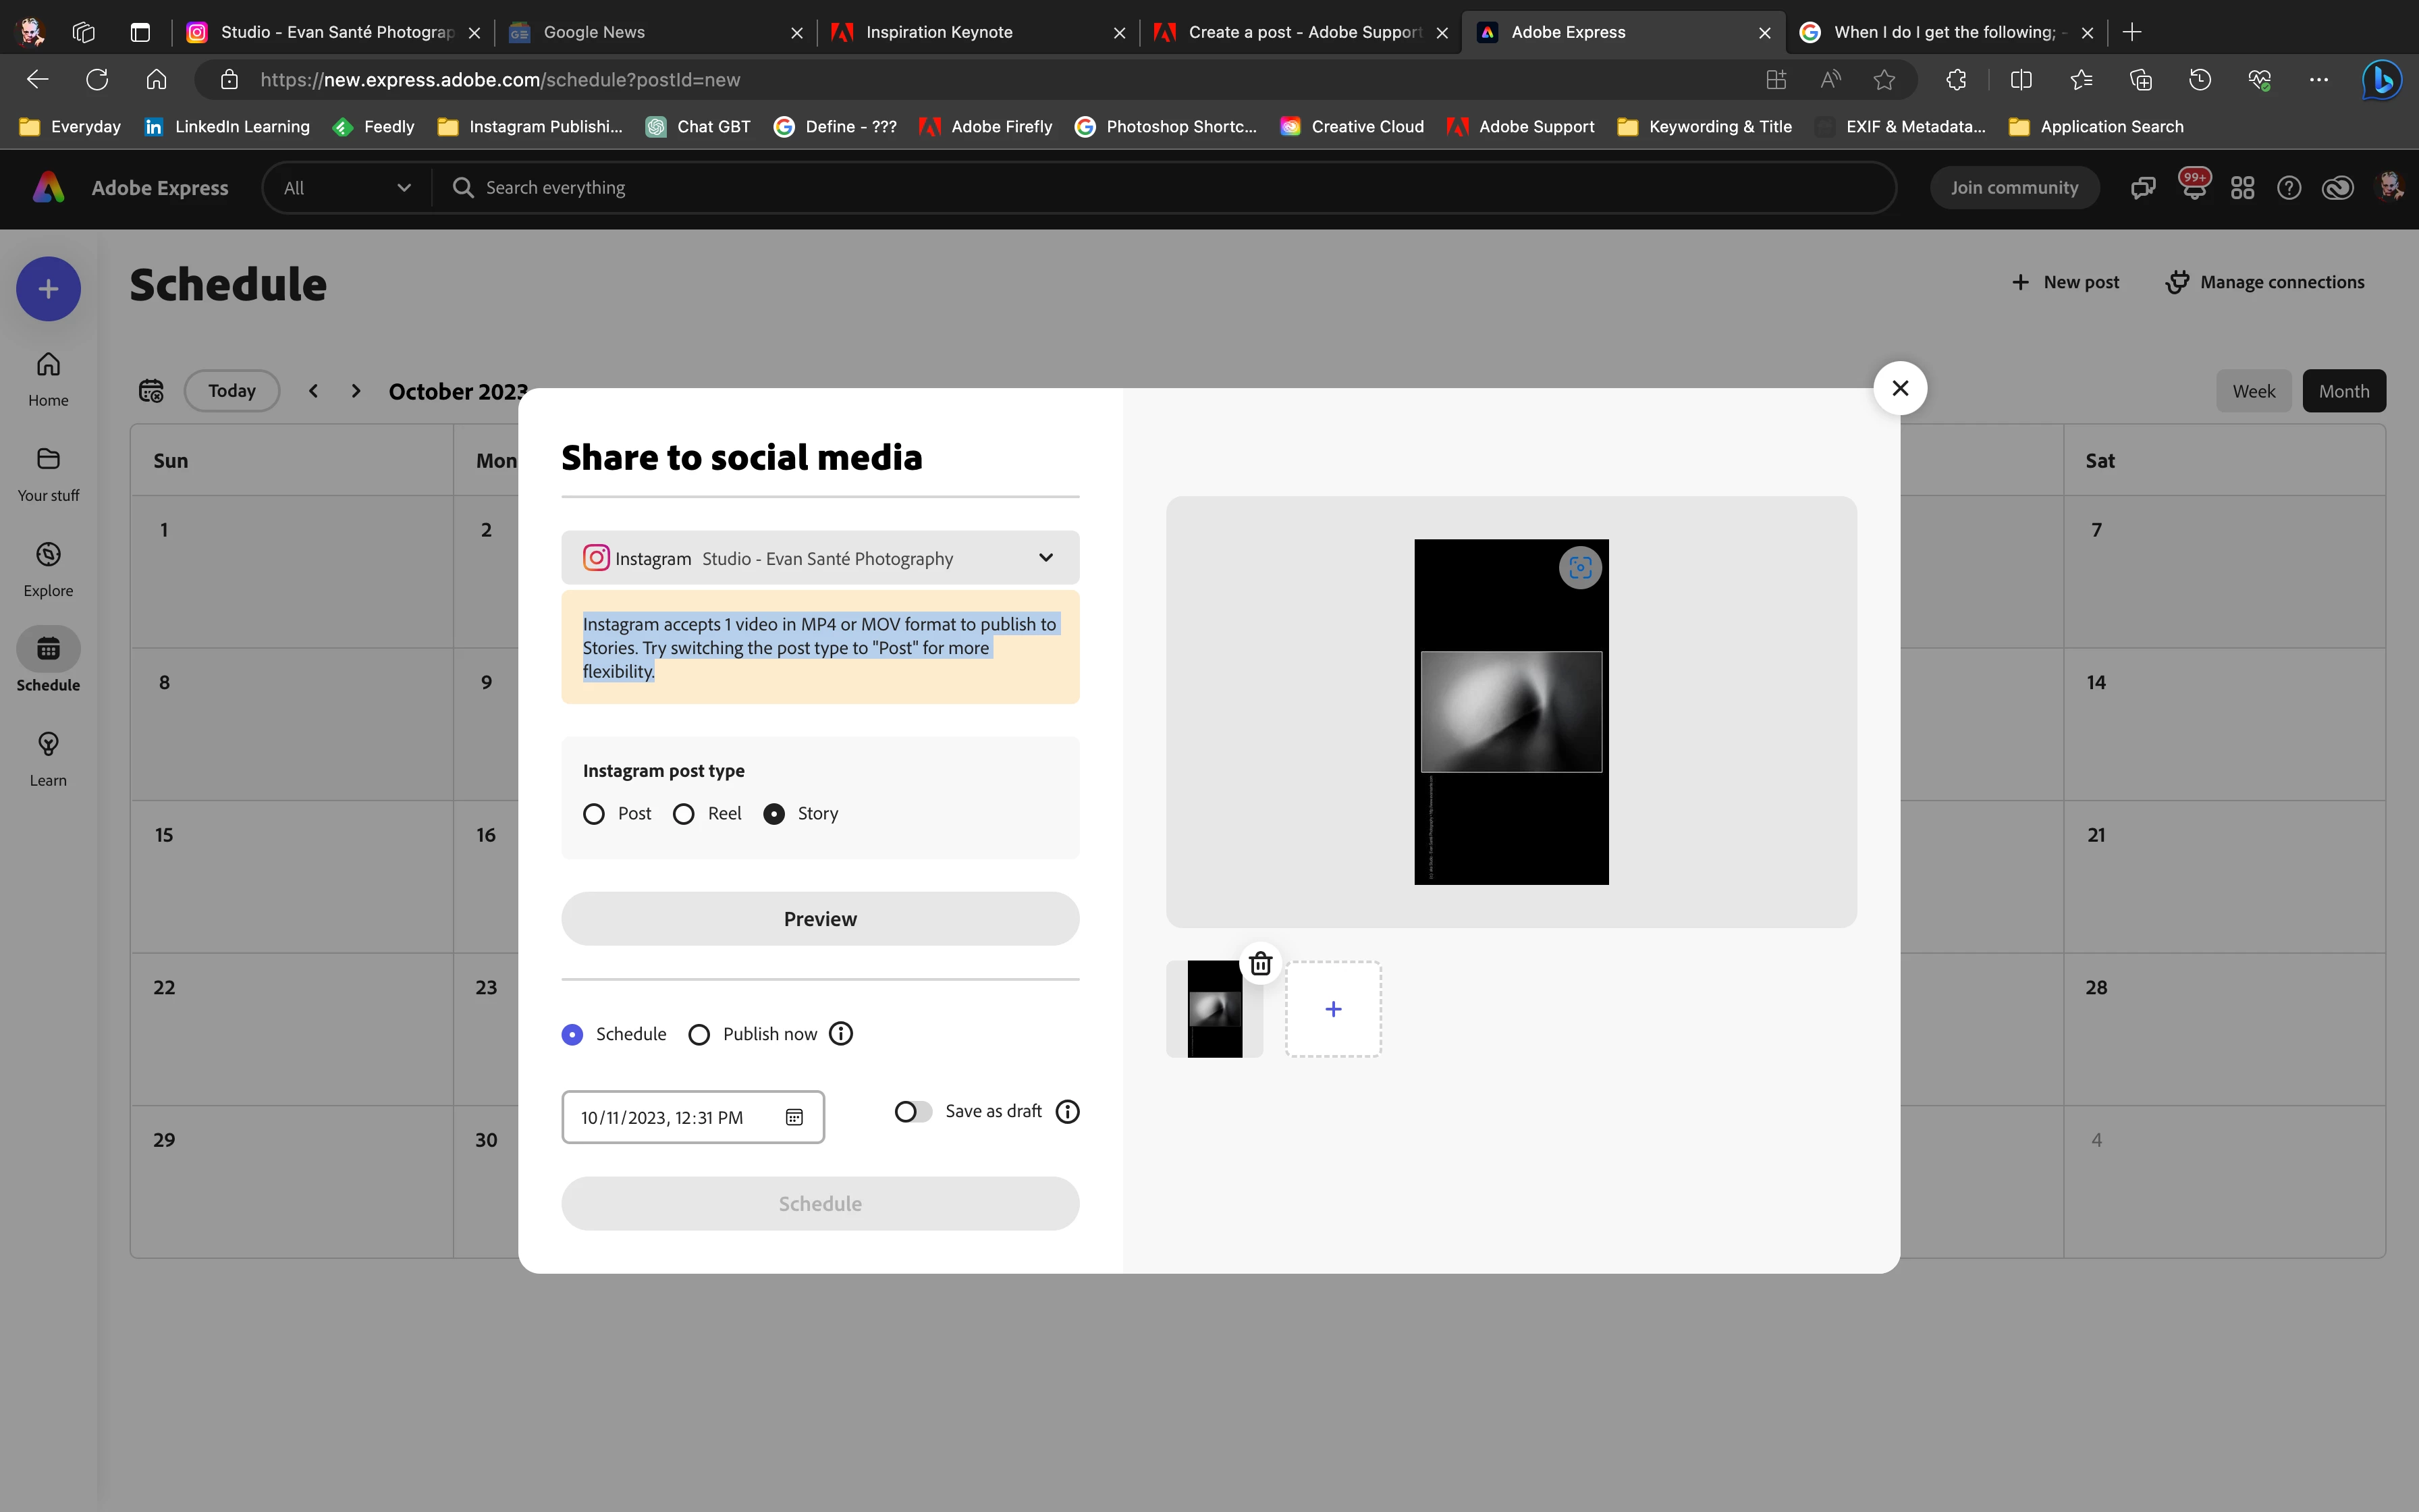Choose the Publish now option
2419x1512 pixels.
click(x=700, y=1035)
